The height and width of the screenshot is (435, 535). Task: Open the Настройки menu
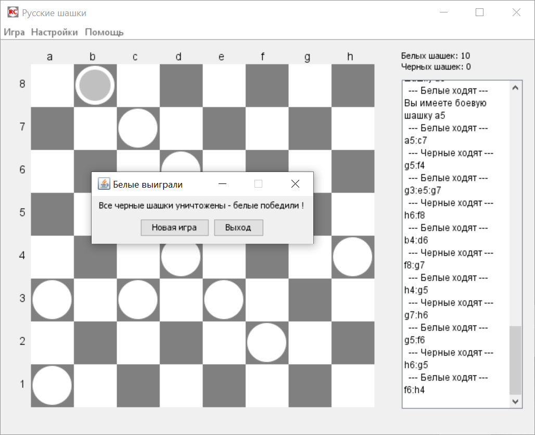pos(55,32)
